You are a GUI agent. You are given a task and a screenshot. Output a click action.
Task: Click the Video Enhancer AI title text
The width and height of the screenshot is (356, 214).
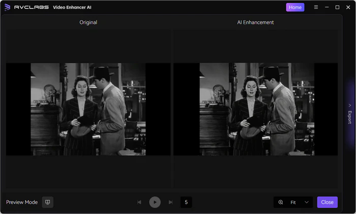coord(72,7)
